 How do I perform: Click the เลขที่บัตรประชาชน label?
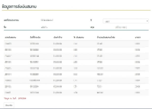[12, 20]
